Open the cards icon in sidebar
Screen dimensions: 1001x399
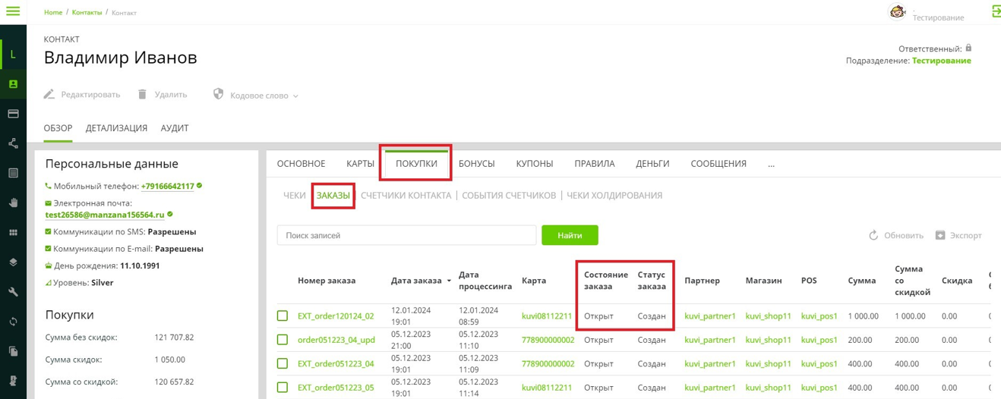13,114
